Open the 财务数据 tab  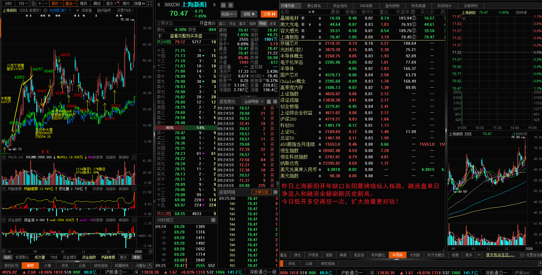418,6
